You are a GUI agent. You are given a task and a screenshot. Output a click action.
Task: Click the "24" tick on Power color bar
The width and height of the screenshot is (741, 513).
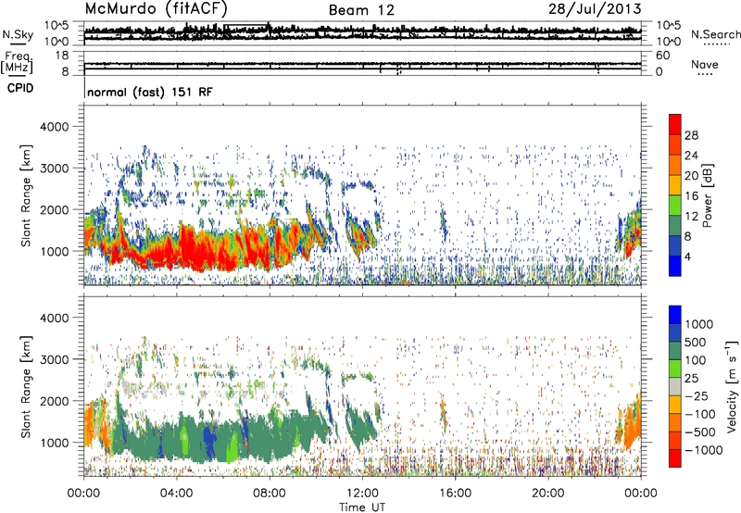[691, 156]
